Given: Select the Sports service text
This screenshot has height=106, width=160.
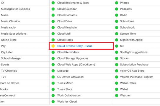Looking at the screenshot, I should 5,65.
